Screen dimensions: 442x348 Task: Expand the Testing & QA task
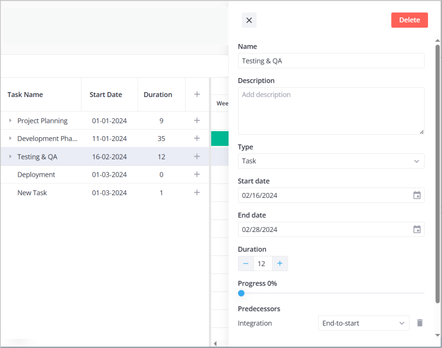[x=10, y=157]
